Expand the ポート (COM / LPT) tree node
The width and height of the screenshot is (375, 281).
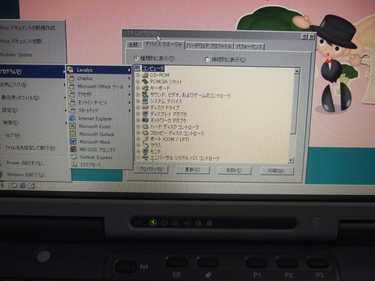pyautogui.click(x=138, y=139)
